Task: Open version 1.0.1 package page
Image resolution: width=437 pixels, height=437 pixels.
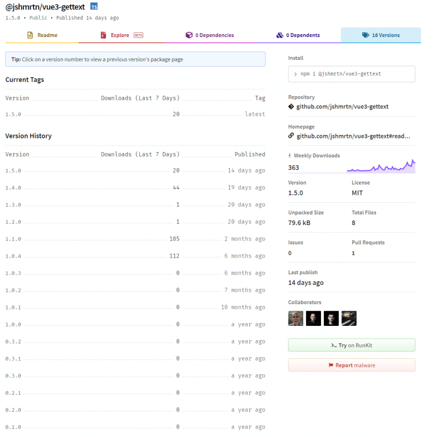Action: (x=13, y=308)
